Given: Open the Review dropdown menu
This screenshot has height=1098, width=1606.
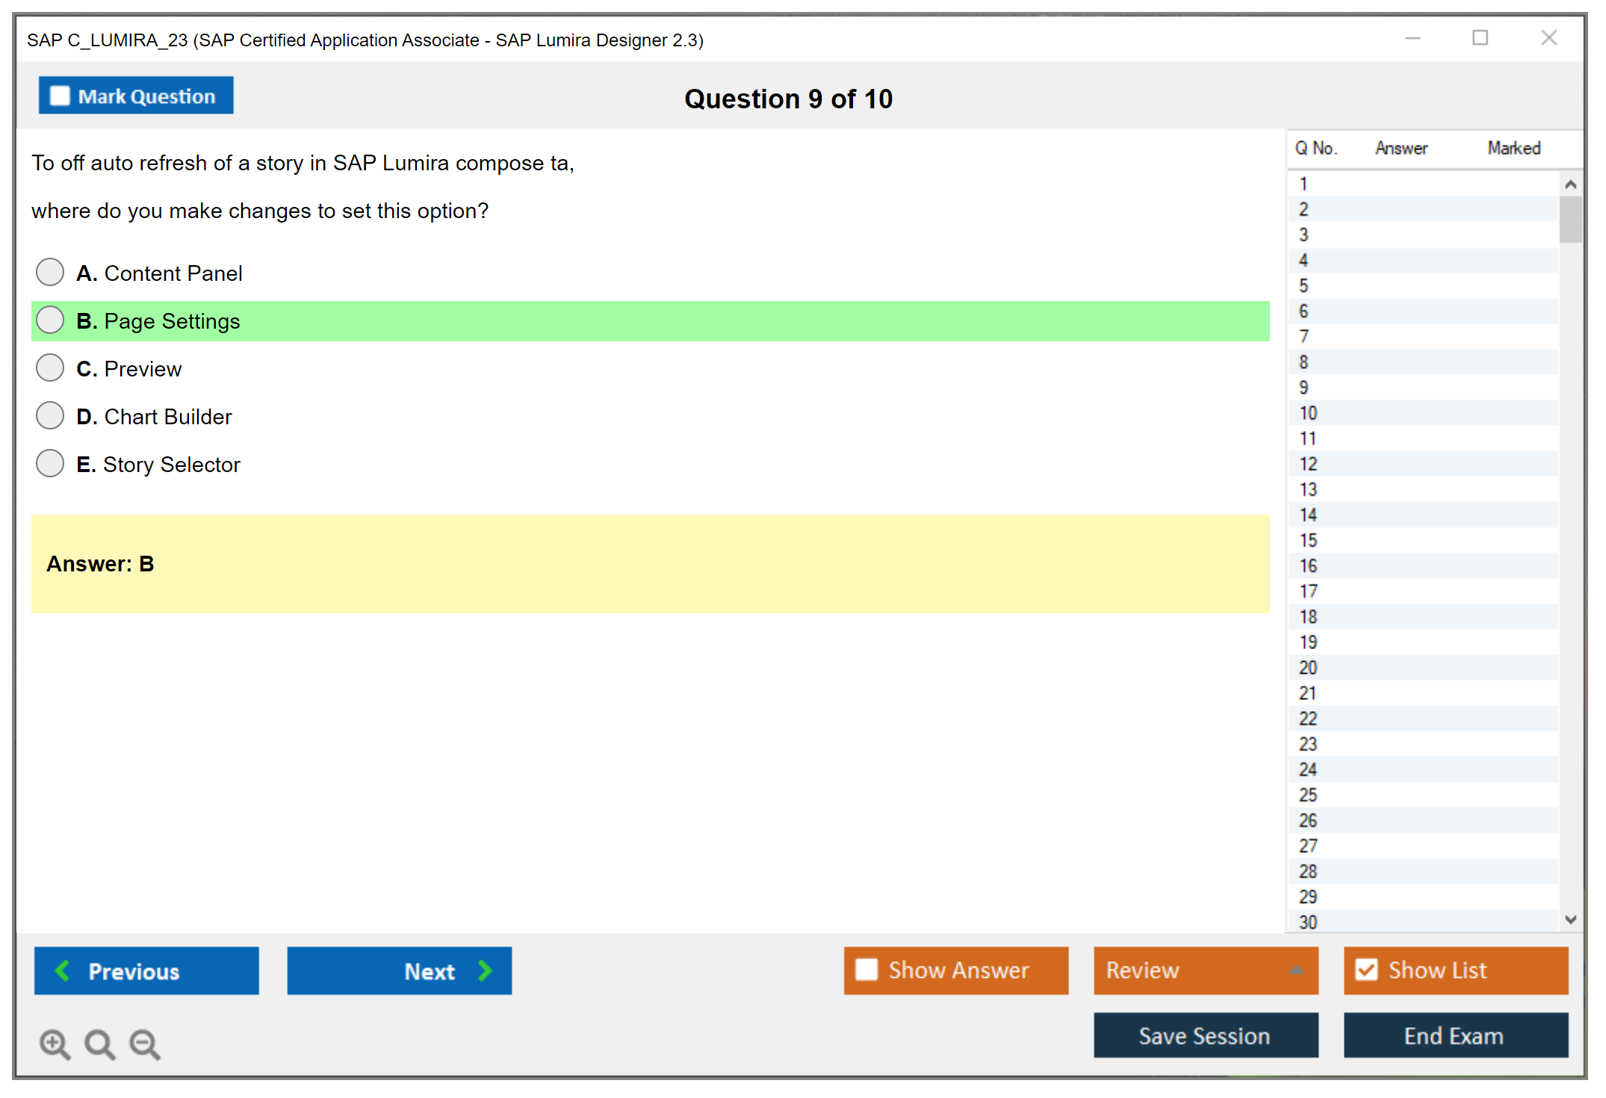Looking at the screenshot, I should click(1205, 970).
